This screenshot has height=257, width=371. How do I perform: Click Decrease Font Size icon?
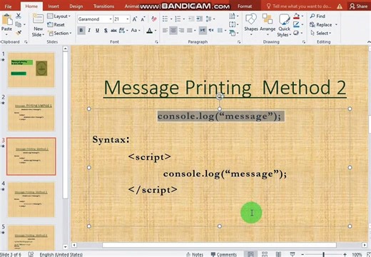point(143,19)
